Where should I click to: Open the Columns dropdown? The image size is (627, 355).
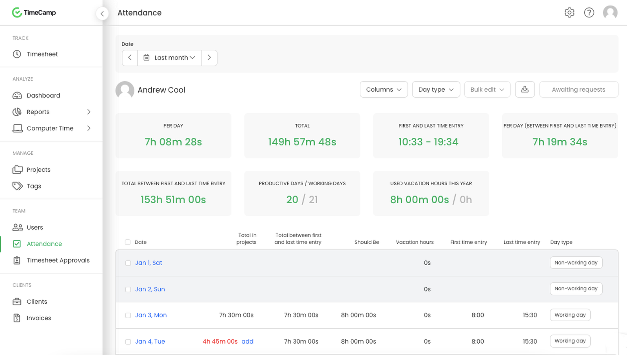[383, 89]
